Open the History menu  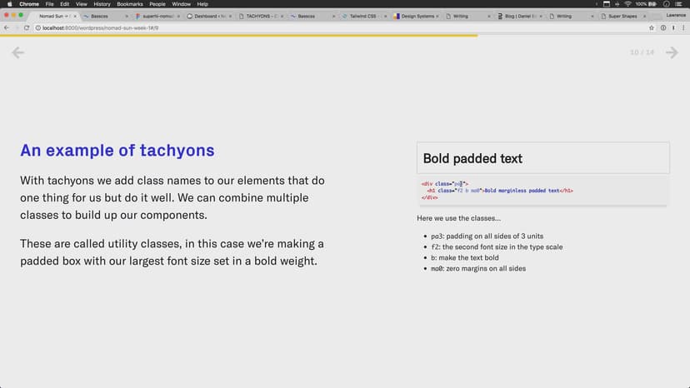tap(102, 4)
